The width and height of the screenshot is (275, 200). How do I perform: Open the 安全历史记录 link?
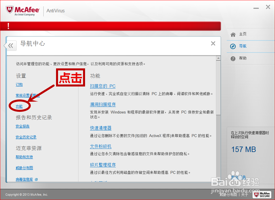click(x=26, y=137)
